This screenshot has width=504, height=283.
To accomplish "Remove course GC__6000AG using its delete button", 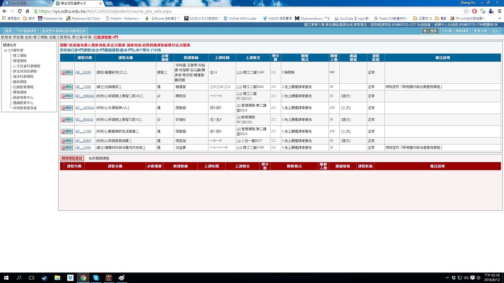I will 67,96.
